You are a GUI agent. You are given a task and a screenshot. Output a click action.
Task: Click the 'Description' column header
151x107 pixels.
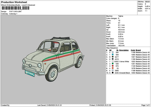(x=124, y=50)
